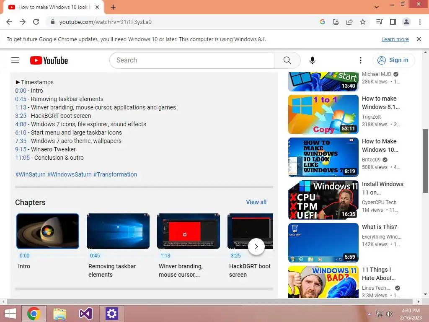Reload the YouTube page
429x322 pixels.
pyautogui.click(x=36, y=22)
